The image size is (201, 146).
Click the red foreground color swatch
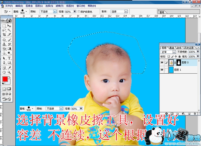coord(5,79)
